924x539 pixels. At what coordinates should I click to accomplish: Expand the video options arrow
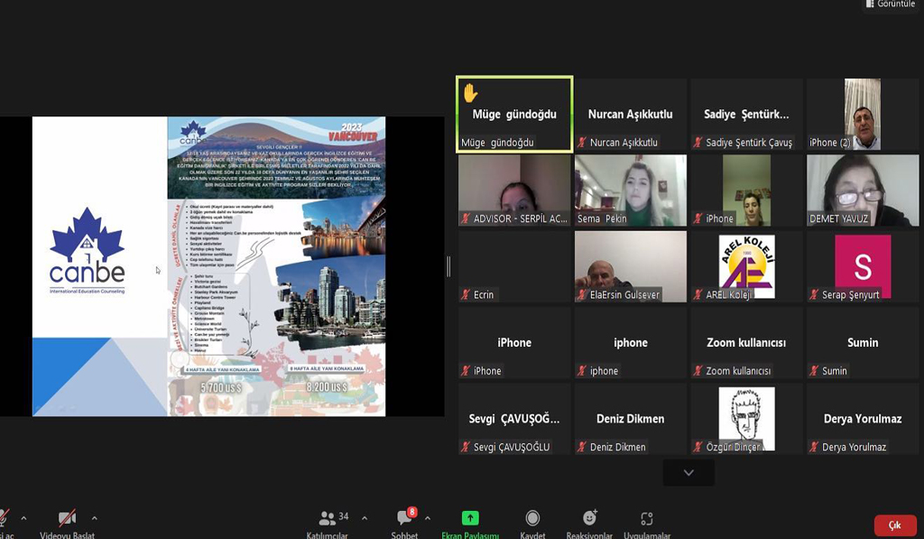pyautogui.click(x=94, y=518)
